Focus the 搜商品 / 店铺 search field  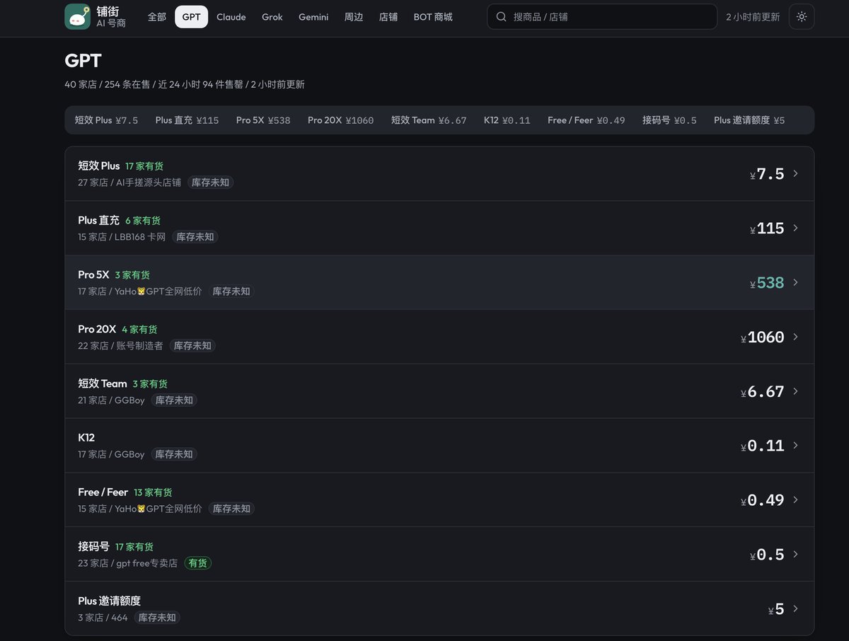click(x=602, y=16)
